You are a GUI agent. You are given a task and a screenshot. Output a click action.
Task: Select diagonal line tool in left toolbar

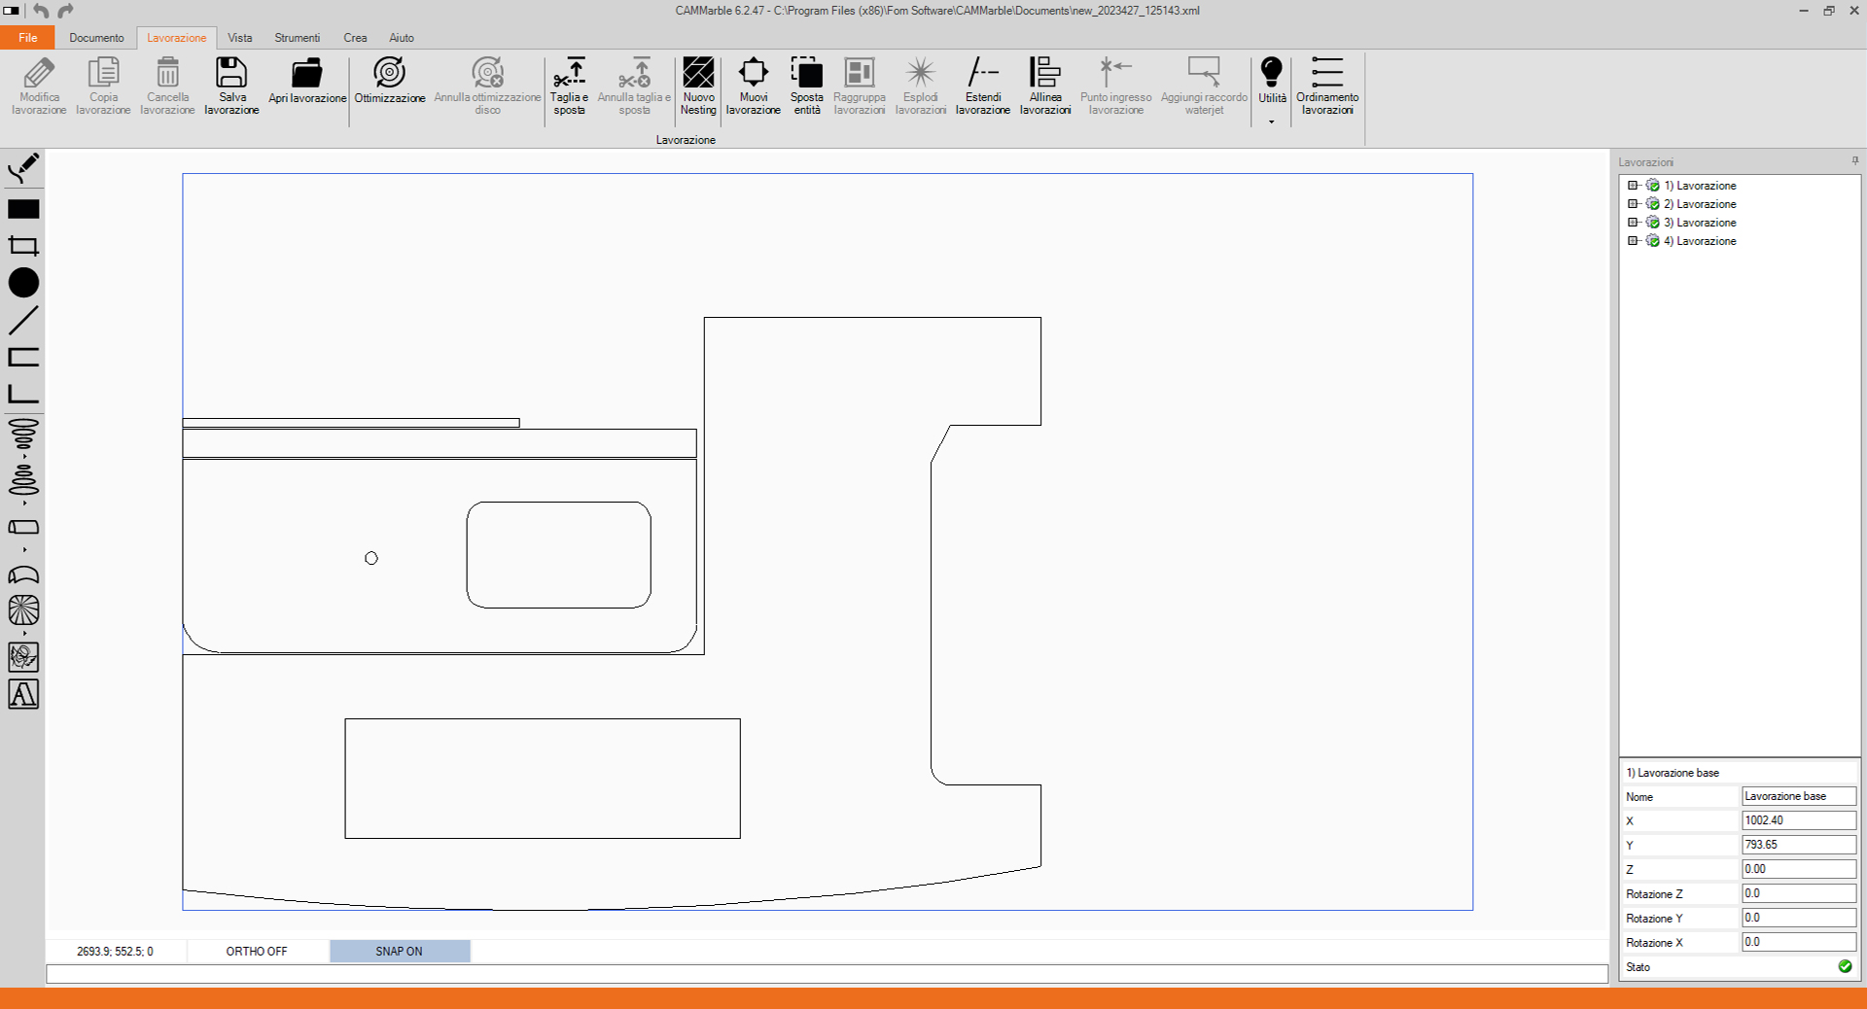23,320
